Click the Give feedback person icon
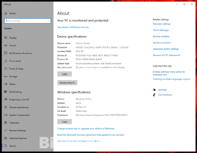 [x=154, y=95]
